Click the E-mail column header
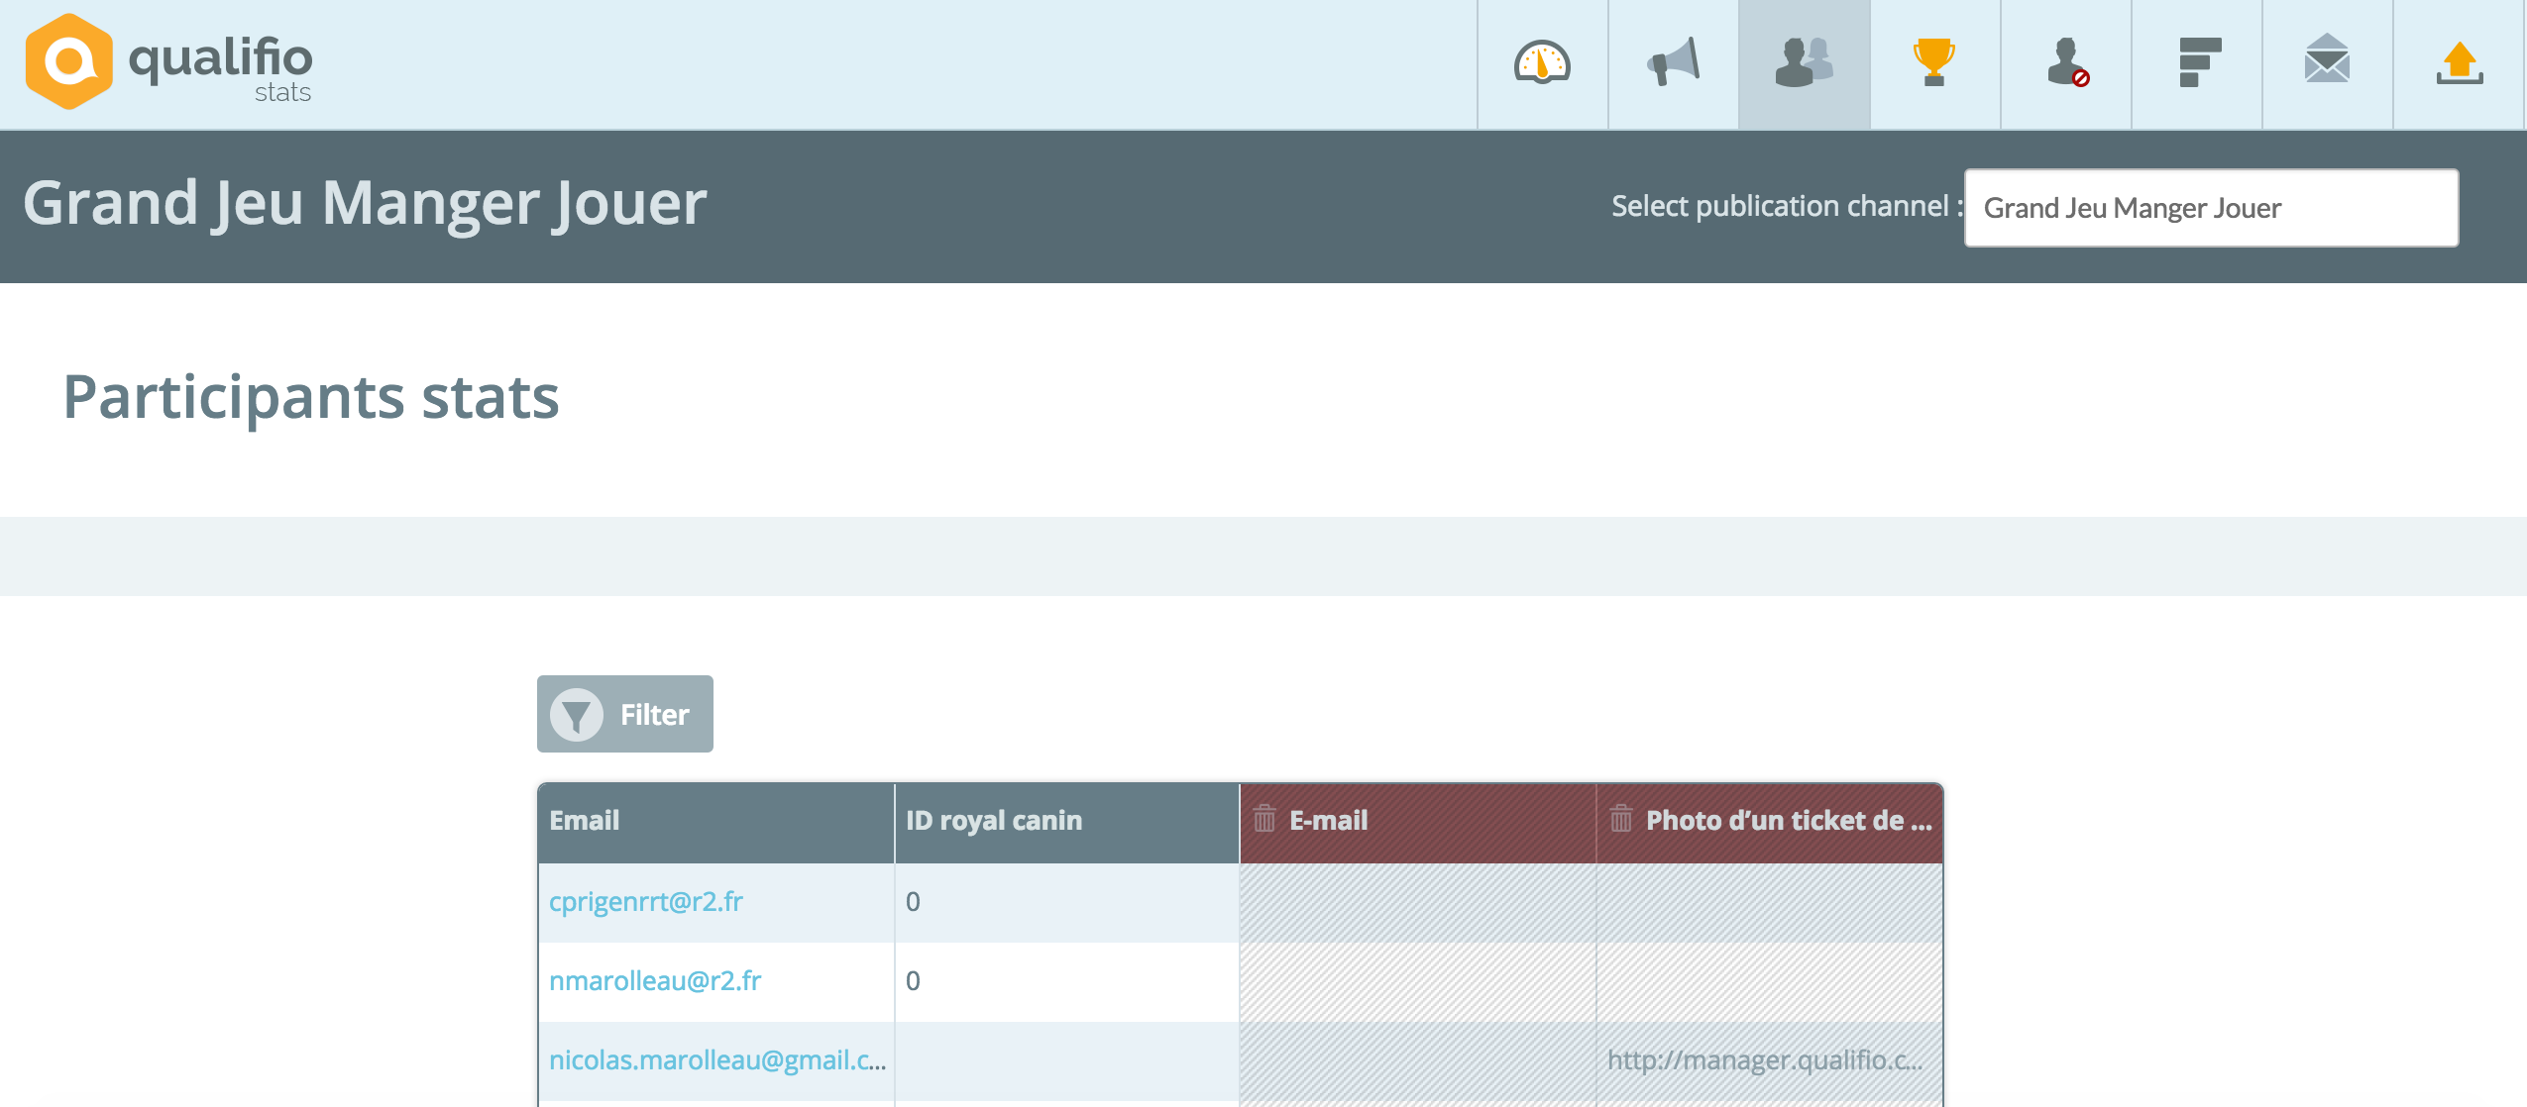The width and height of the screenshot is (2527, 1107). [1417, 821]
